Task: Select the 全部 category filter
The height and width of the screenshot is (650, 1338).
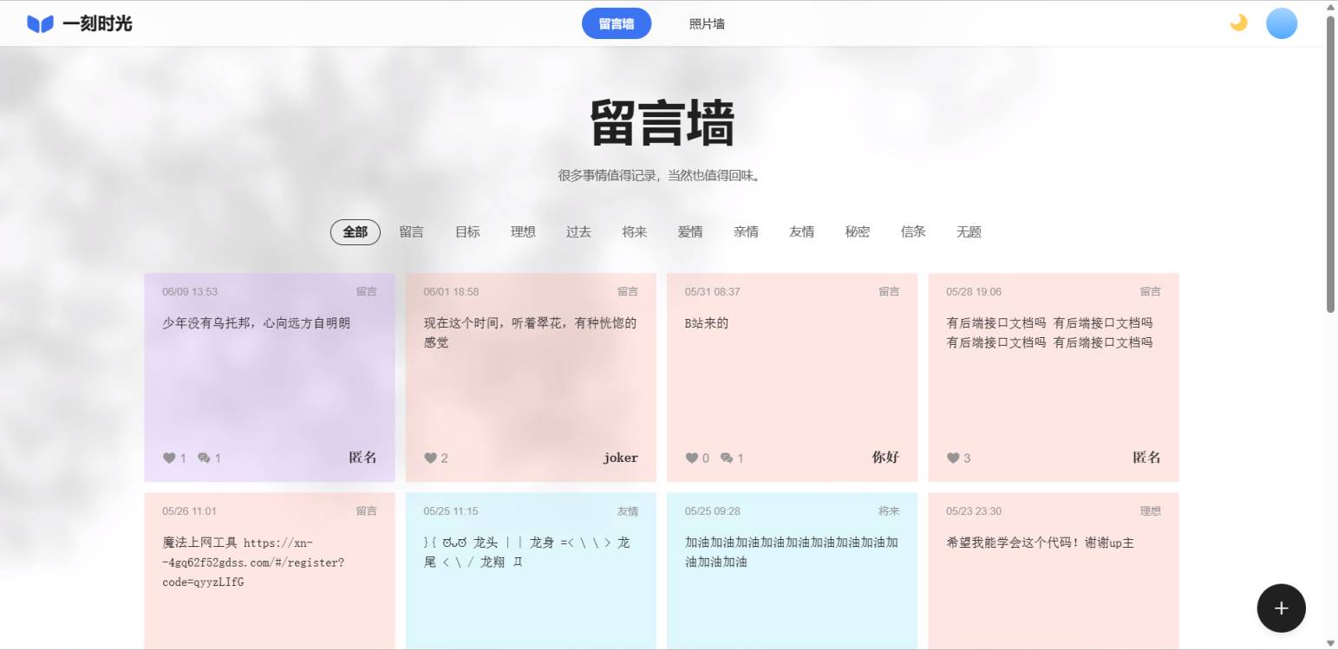Action: pyautogui.click(x=355, y=232)
